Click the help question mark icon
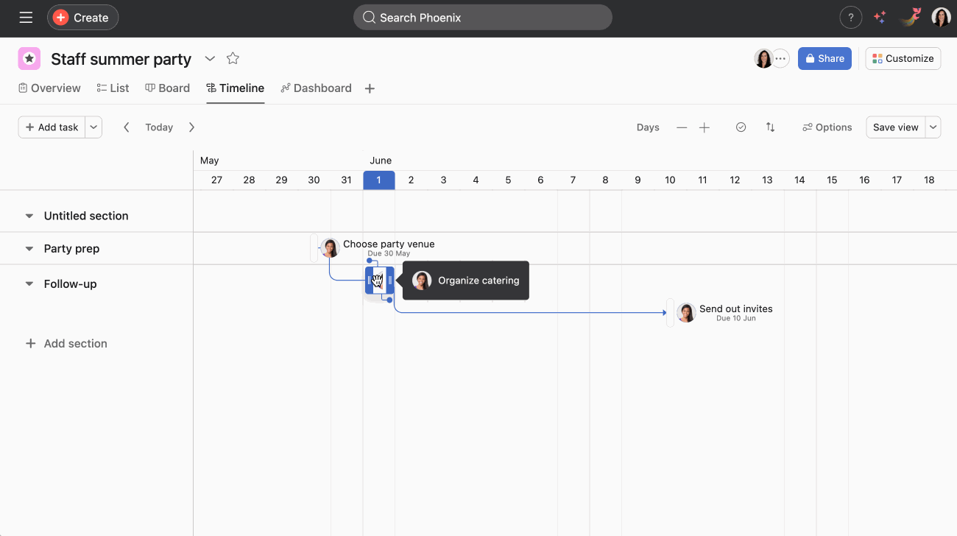 point(850,17)
